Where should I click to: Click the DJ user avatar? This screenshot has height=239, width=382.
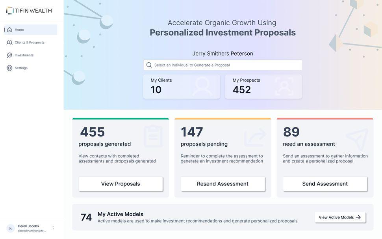pos(11,228)
